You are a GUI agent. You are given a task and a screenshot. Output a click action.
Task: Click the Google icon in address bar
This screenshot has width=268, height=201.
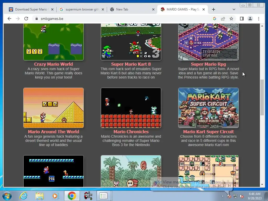[215, 19]
